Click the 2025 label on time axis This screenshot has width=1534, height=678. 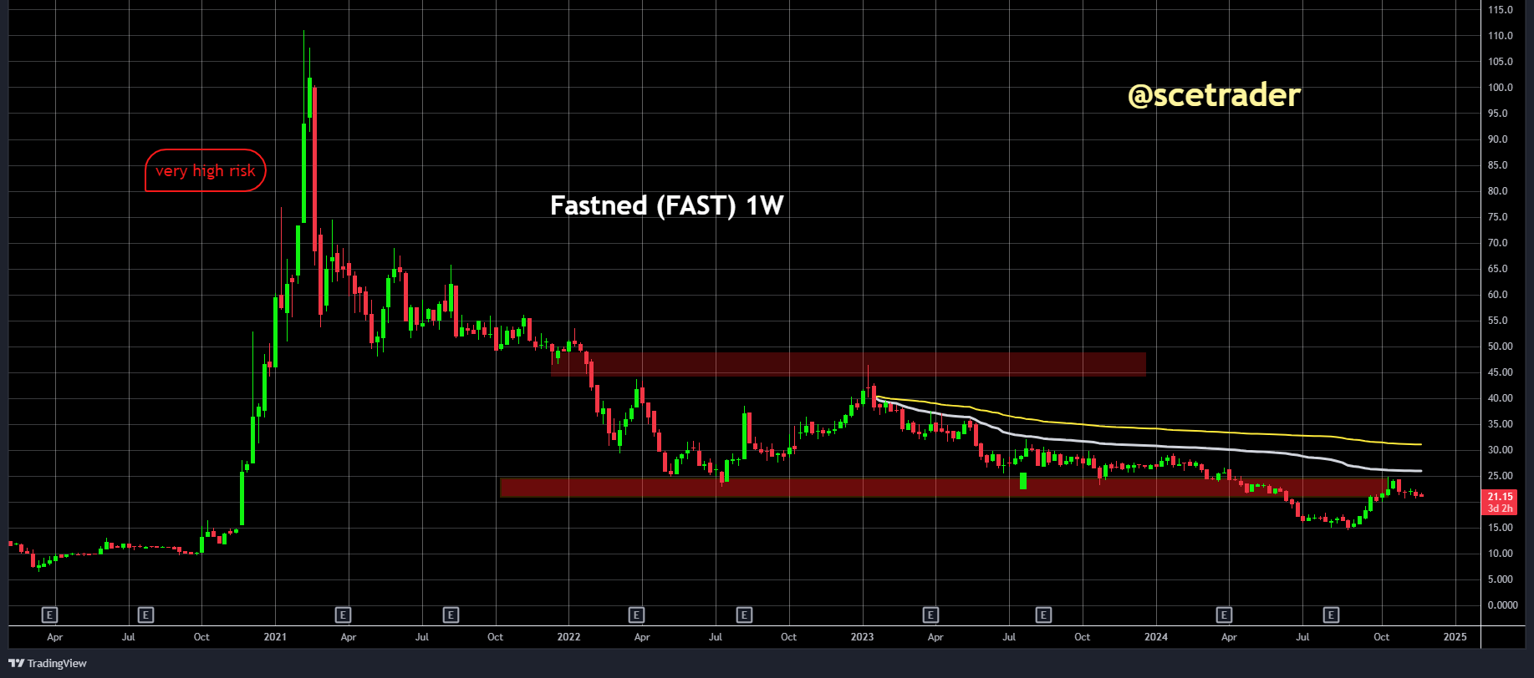coord(1455,637)
